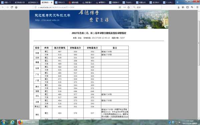
Task: Click the site info icon in address bar
Action: (36, 7)
